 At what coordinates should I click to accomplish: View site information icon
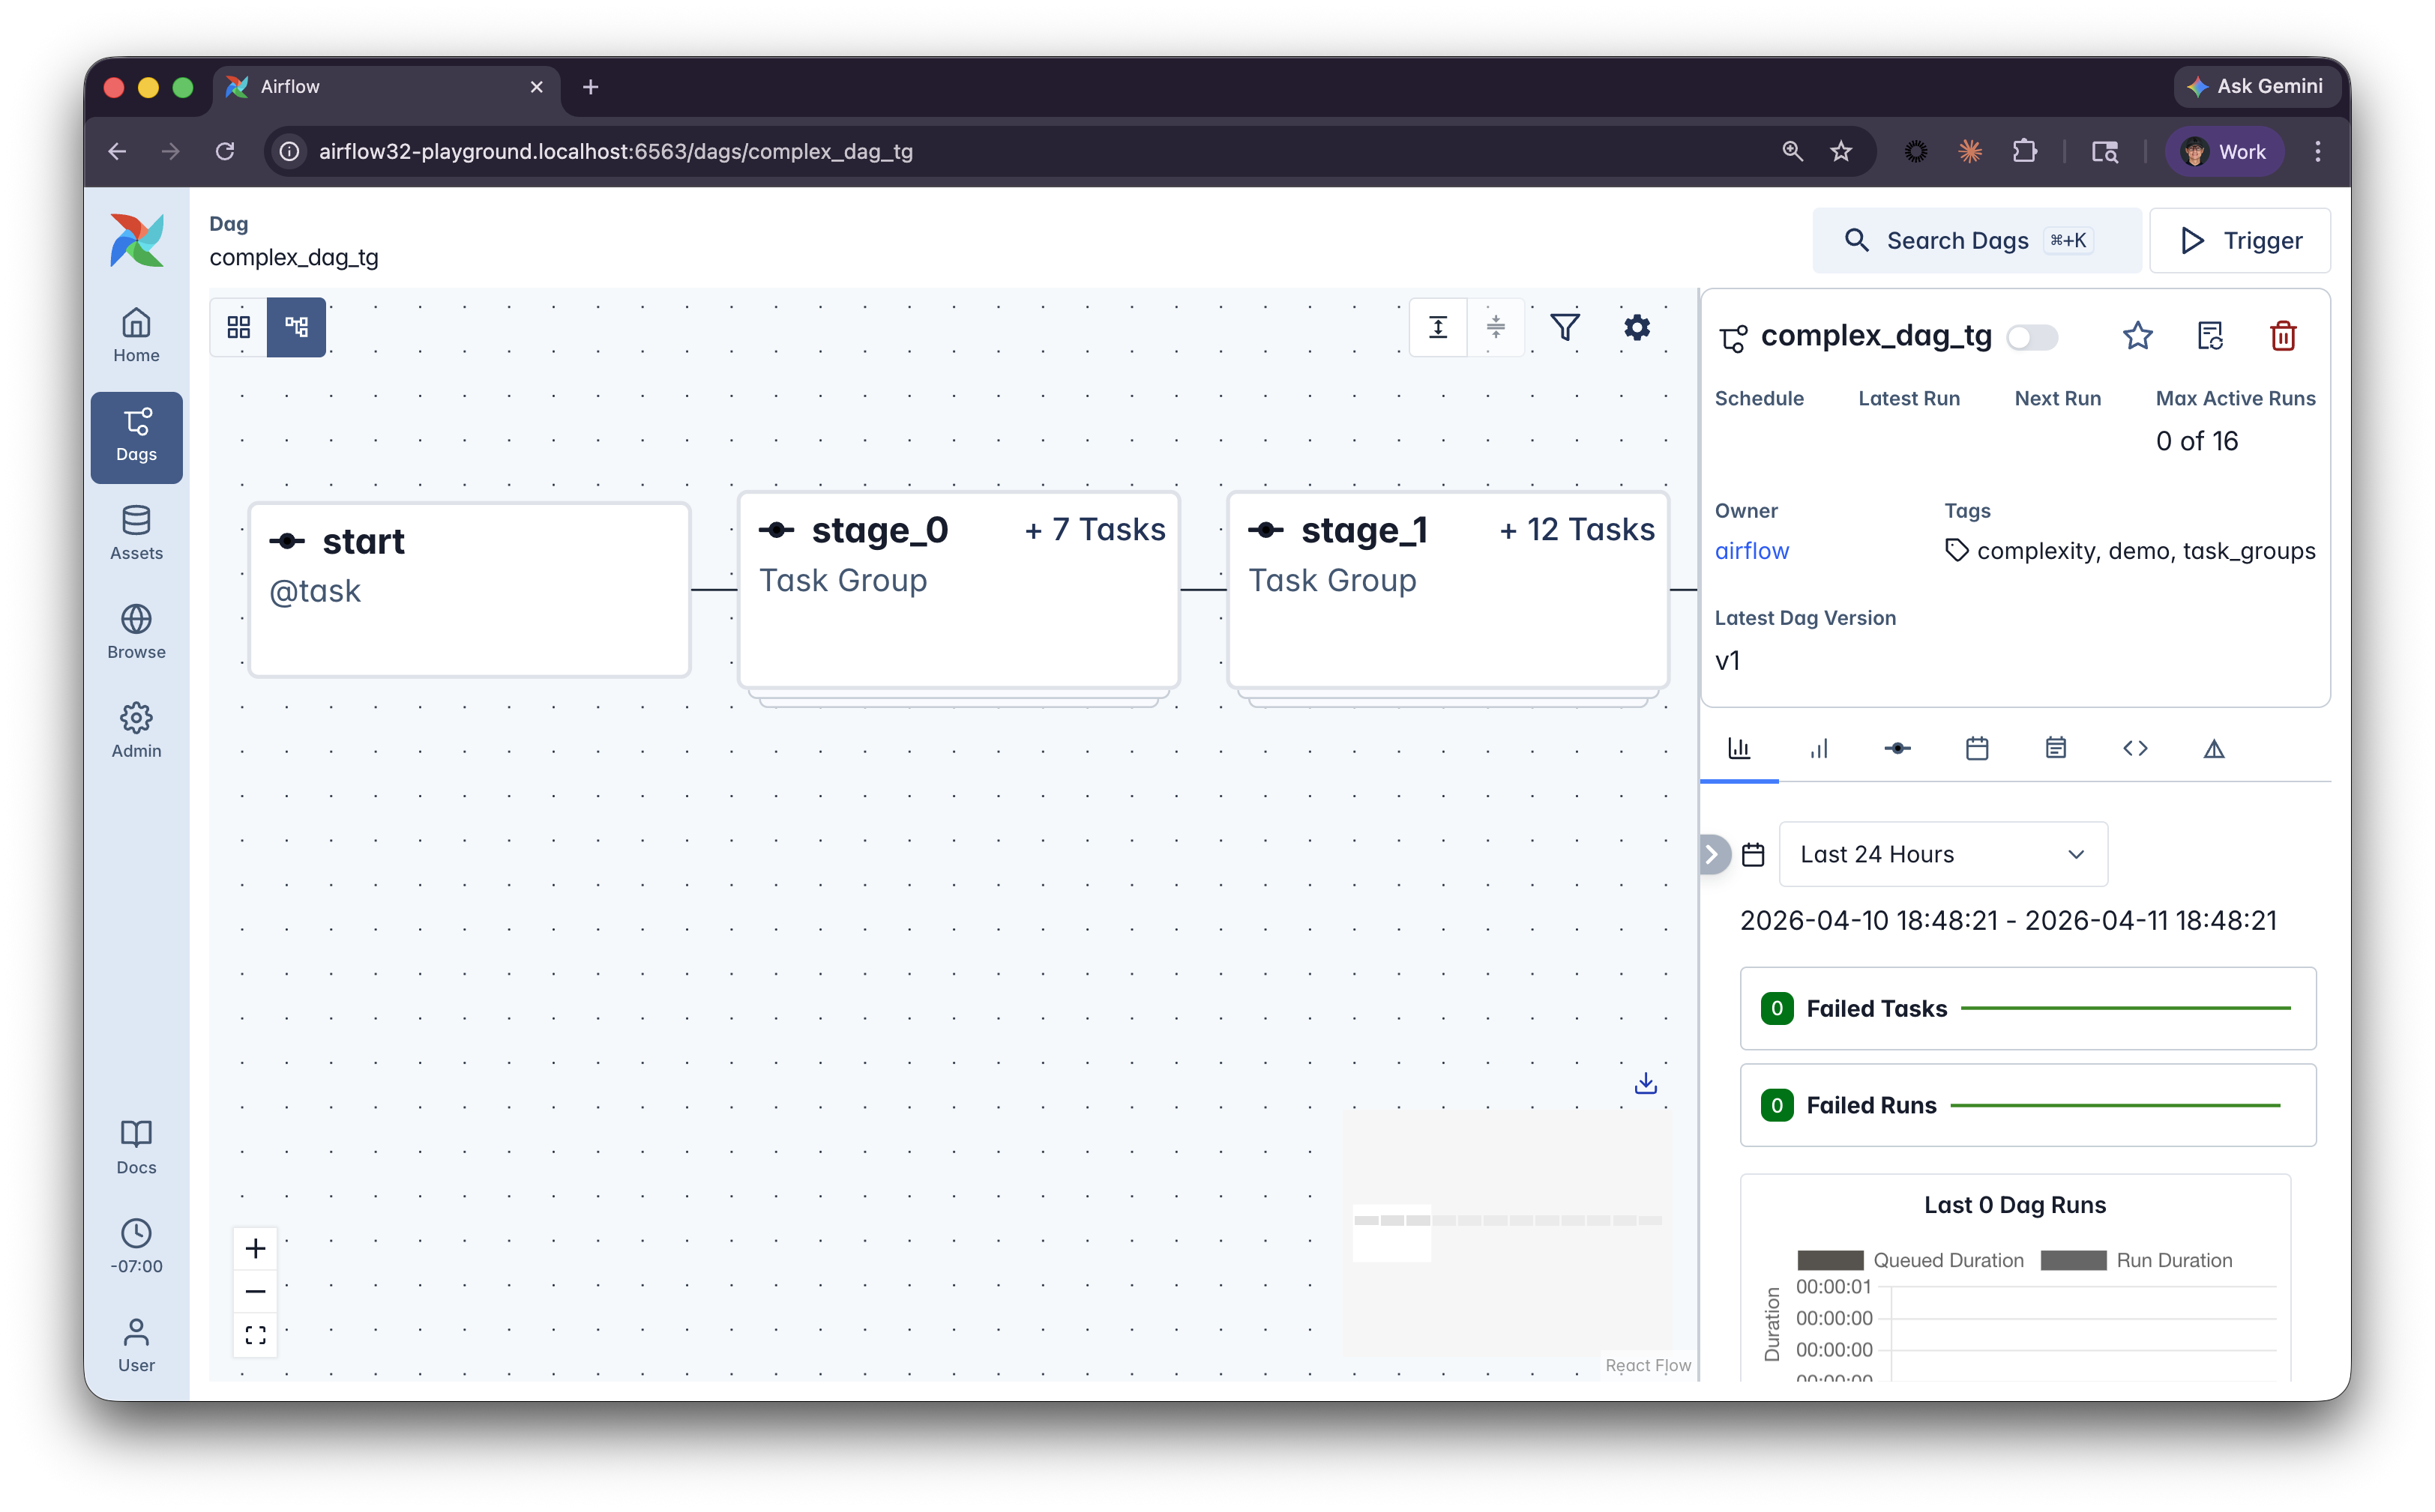(289, 151)
